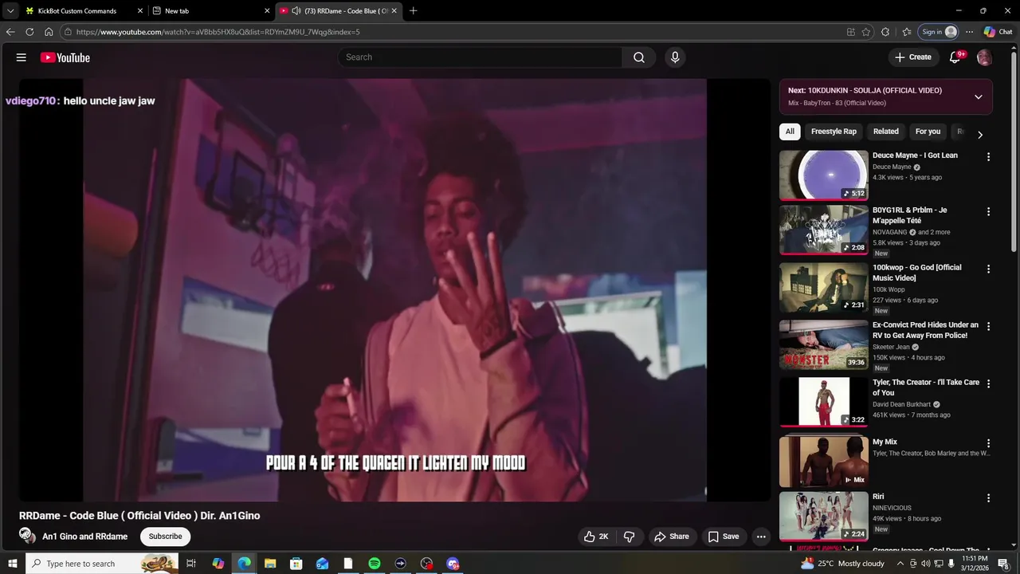Open Spotify from the taskbar
The image size is (1020, 574).
coord(375,564)
